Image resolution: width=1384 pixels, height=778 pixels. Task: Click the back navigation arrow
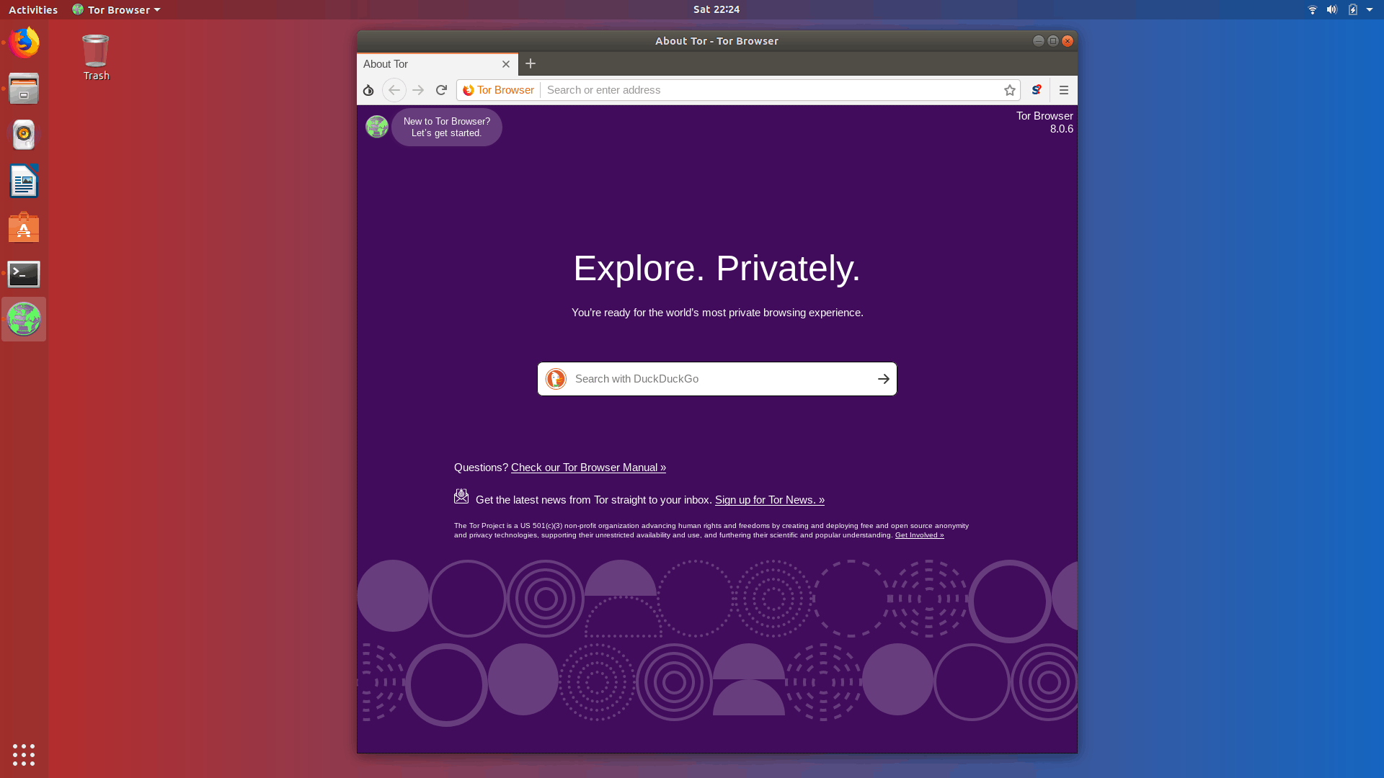click(394, 90)
